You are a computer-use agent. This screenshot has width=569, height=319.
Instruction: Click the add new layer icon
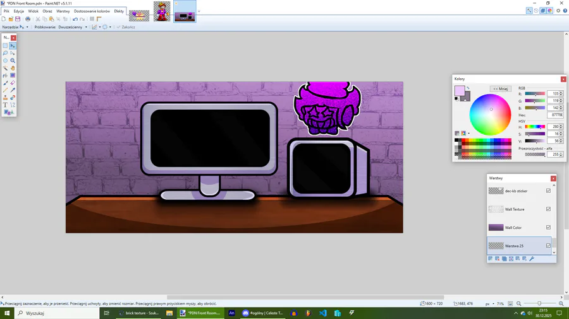(x=490, y=258)
